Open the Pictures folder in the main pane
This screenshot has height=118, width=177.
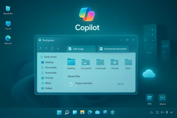115,64
